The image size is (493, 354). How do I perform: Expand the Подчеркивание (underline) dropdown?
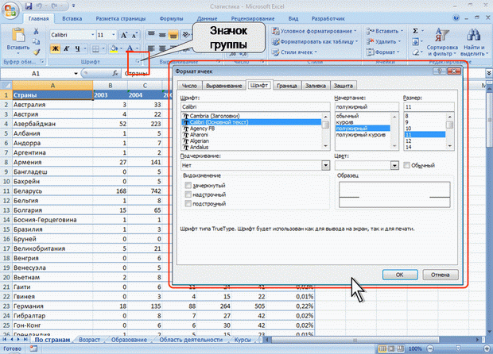326,165
